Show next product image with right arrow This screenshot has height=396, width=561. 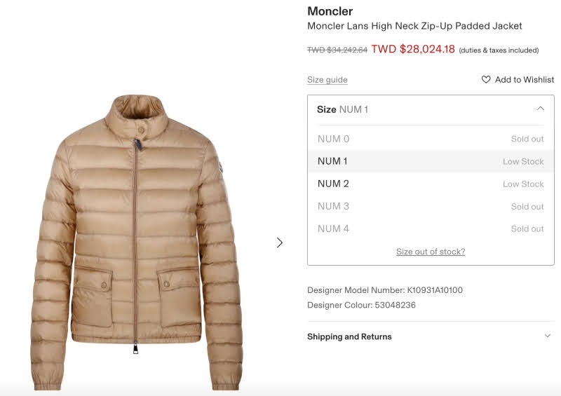(x=280, y=243)
